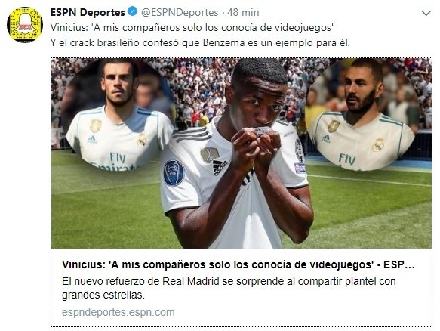Image resolution: width=440 pixels, height=331 pixels.
Task: Open the ESPN Deportes account name
Action: coord(88,12)
